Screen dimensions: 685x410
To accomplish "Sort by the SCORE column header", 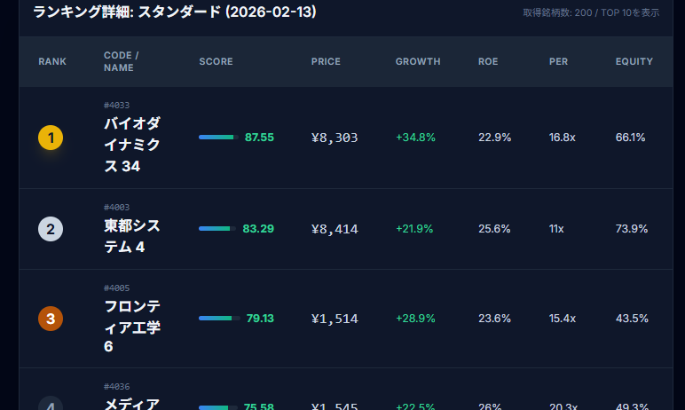I will [x=216, y=62].
